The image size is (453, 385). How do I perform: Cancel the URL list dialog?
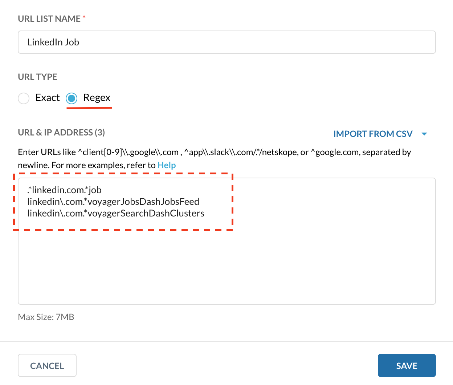[47, 365]
